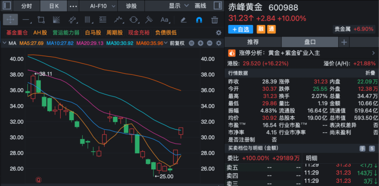Open the 诊股 stock diagnosis tab

[x=131, y=6]
